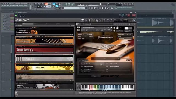The width and height of the screenshot is (176, 99).
Task: Click the snapshot camera icon
Action: [x=108, y=28]
